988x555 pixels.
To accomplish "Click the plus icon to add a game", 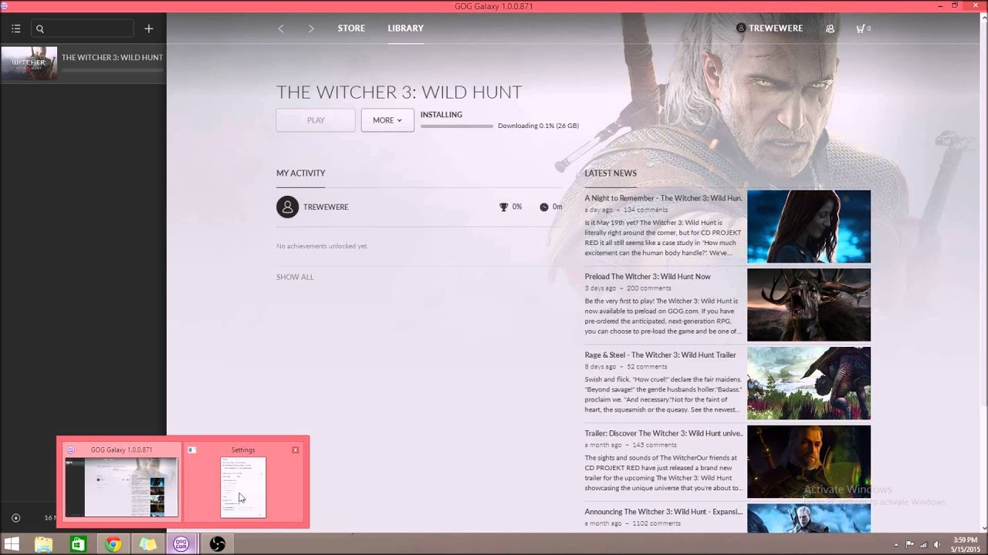I will coord(149,29).
